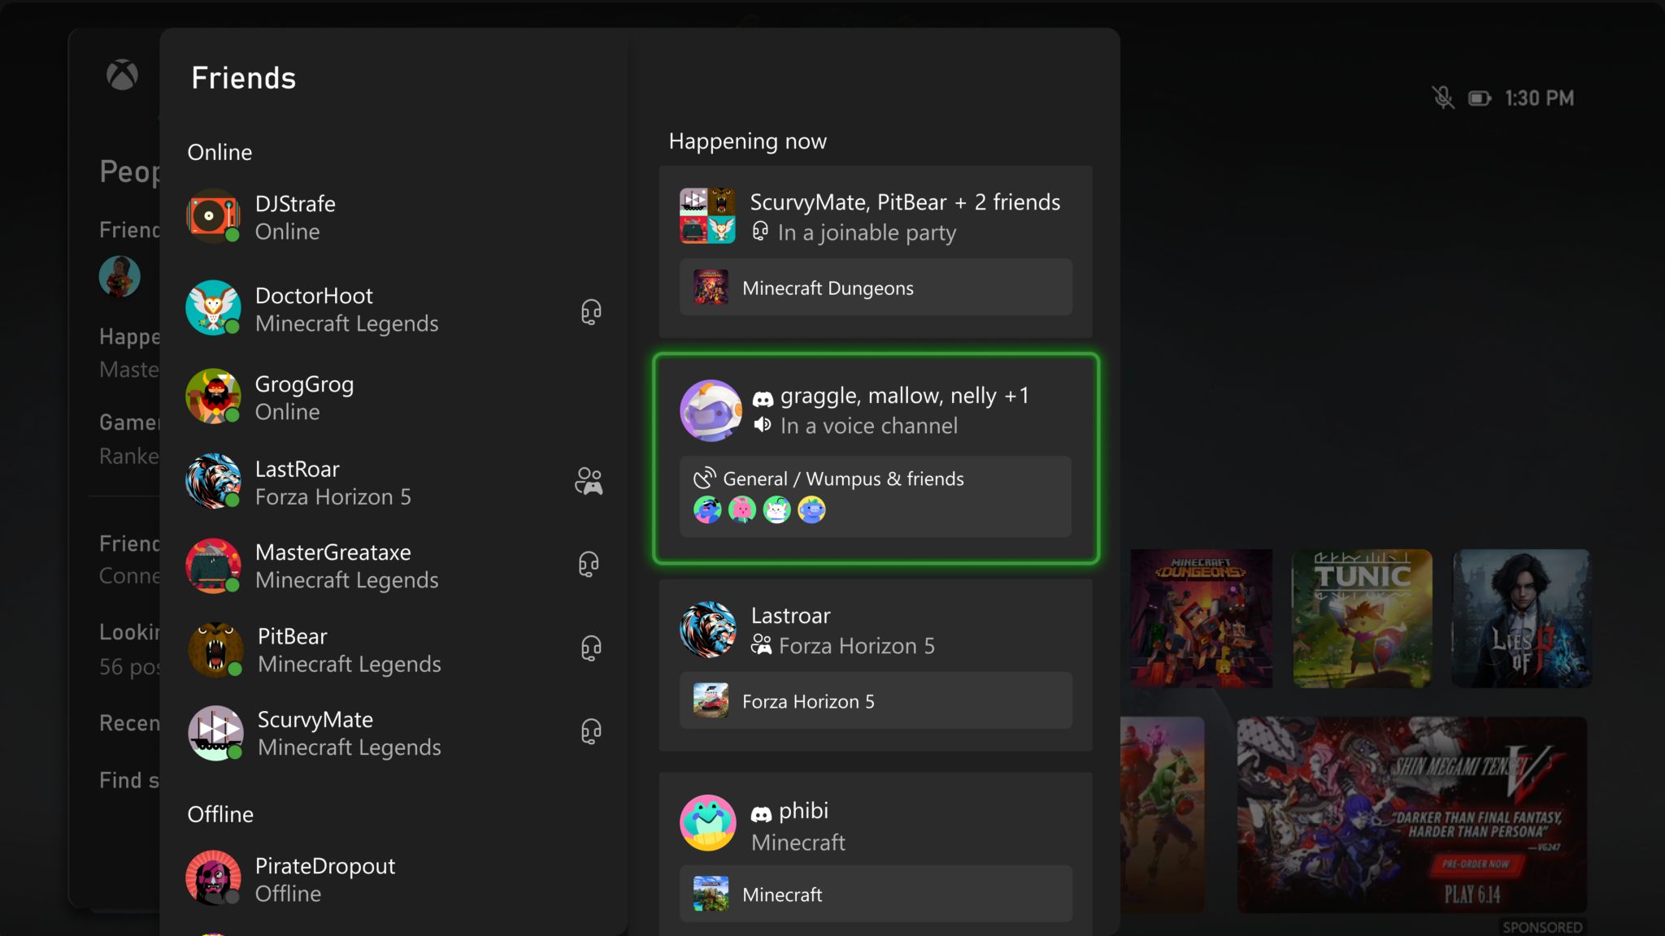Viewport: 1665px width, 936px height.
Task: Click the party icon beside LastRoar
Action: click(x=588, y=481)
